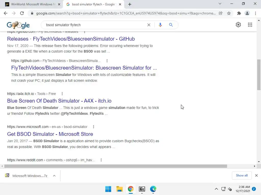
Task: Open Google search settings gear
Action: pos(238,25)
